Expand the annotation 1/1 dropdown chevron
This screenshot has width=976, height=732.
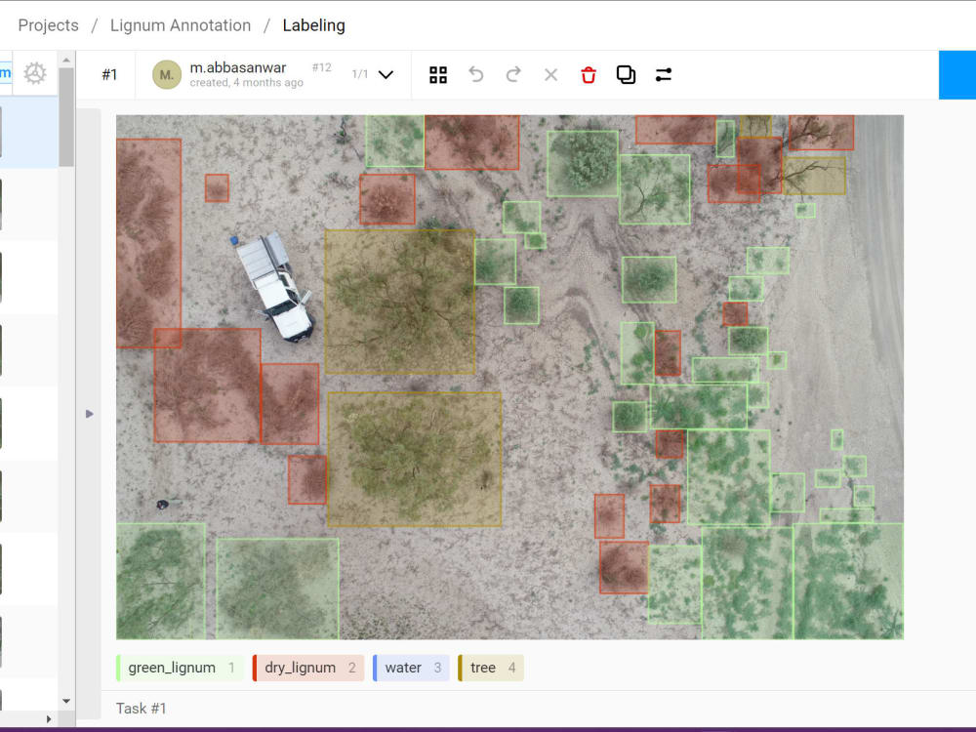[386, 75]
